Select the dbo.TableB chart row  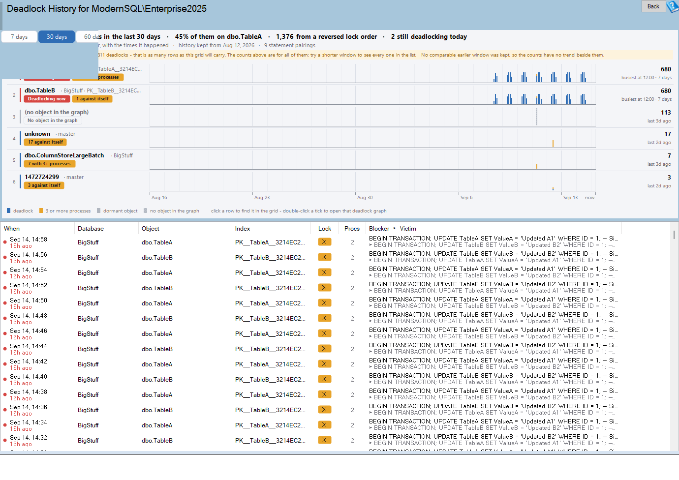339,95
